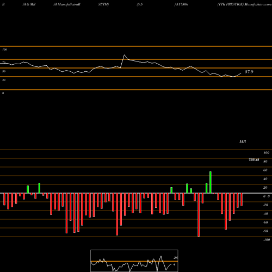The width and height of the screenshot is (272, 272).
Task: Click the 80 label on MR axis
Action: tap(265, 162)
